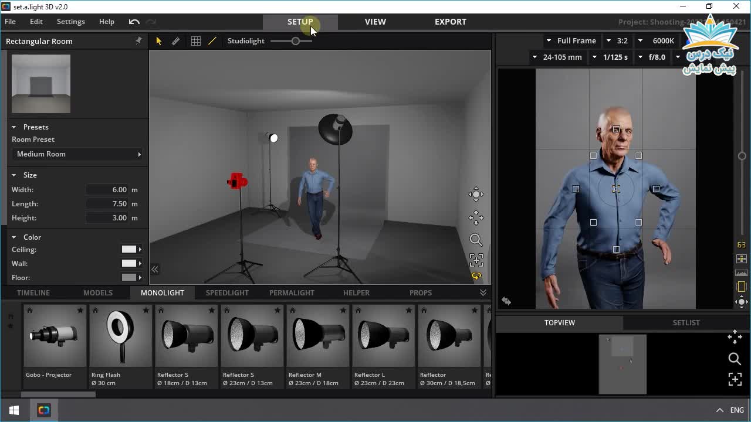Click the magnifier zoom icon in 3D view

coord(476,240)
